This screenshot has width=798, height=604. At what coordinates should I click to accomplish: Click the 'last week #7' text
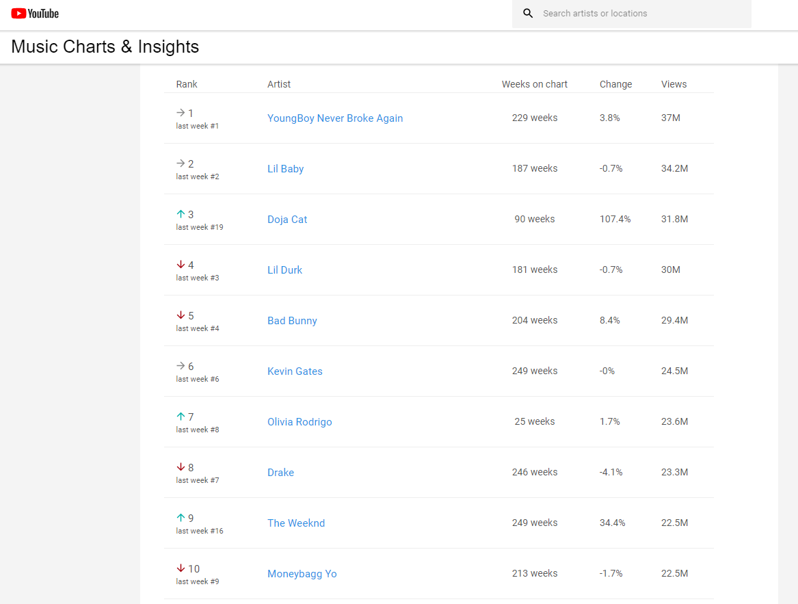pos(198,480)
